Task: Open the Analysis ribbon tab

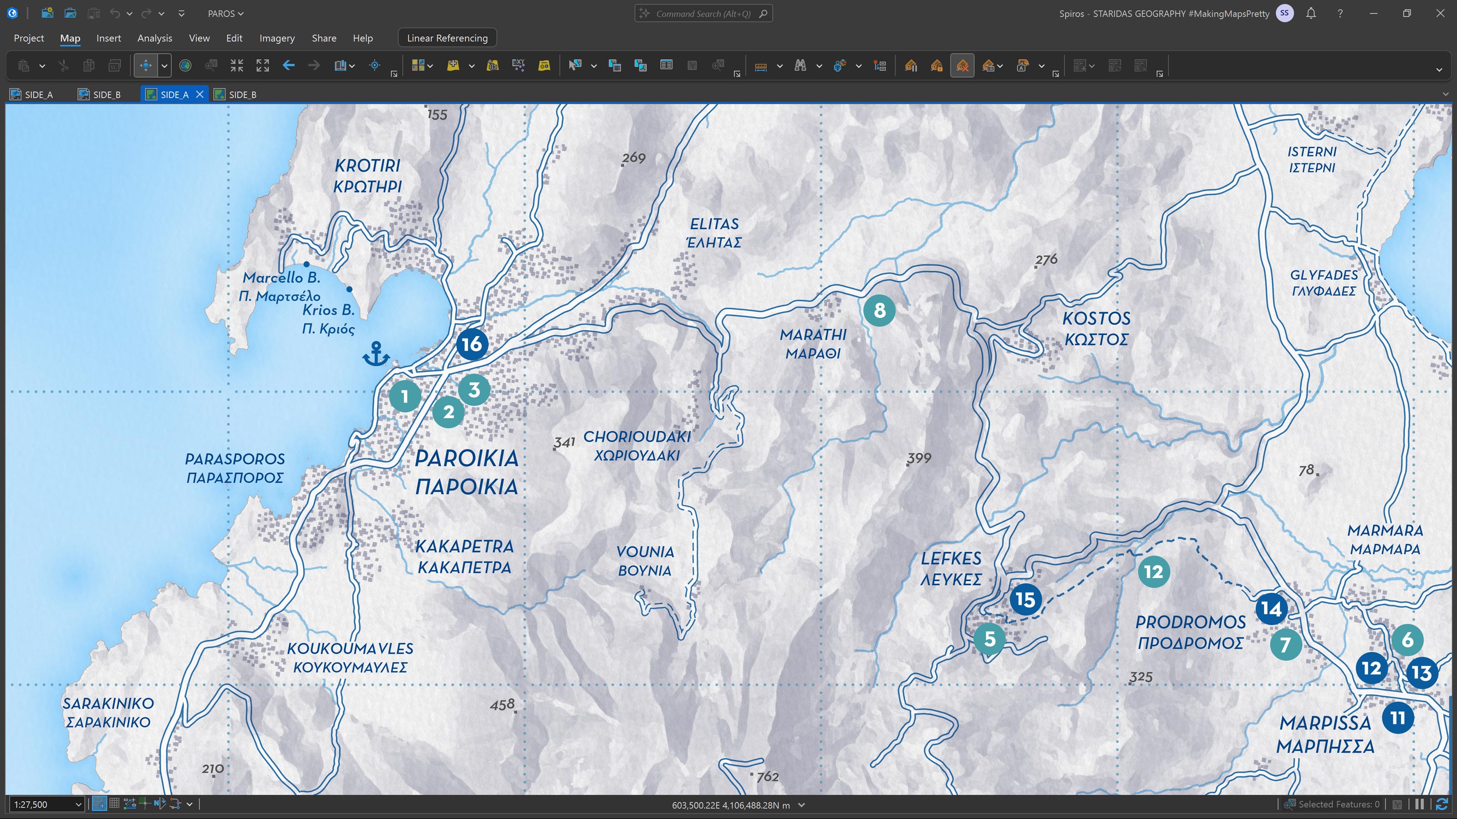Action: point(154,38)
